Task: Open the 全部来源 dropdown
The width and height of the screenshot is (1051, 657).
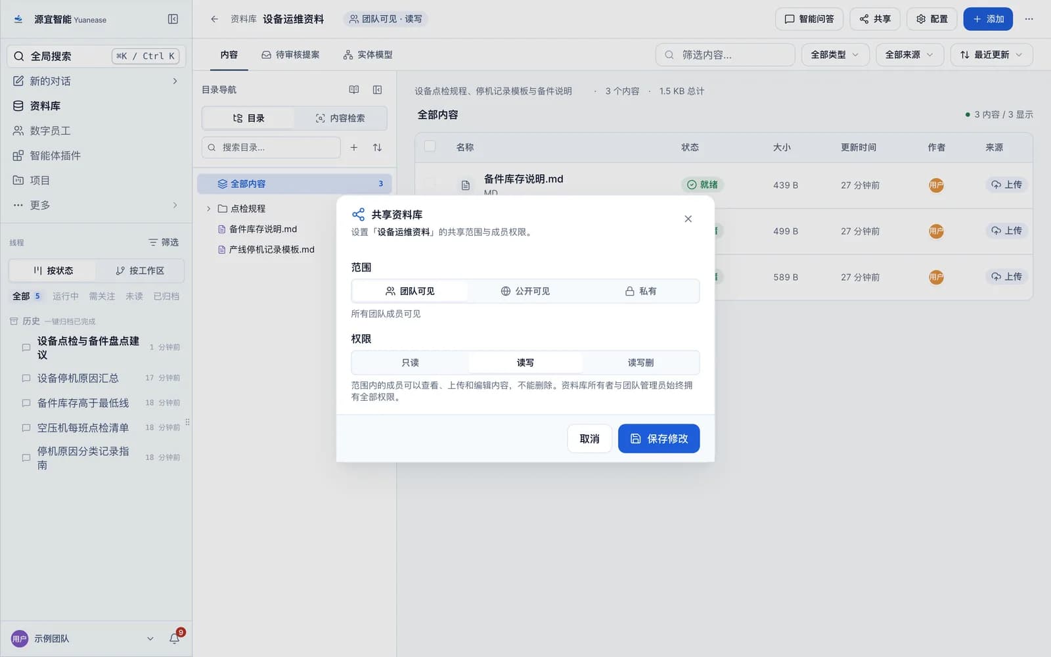Action: pos(910,55)
